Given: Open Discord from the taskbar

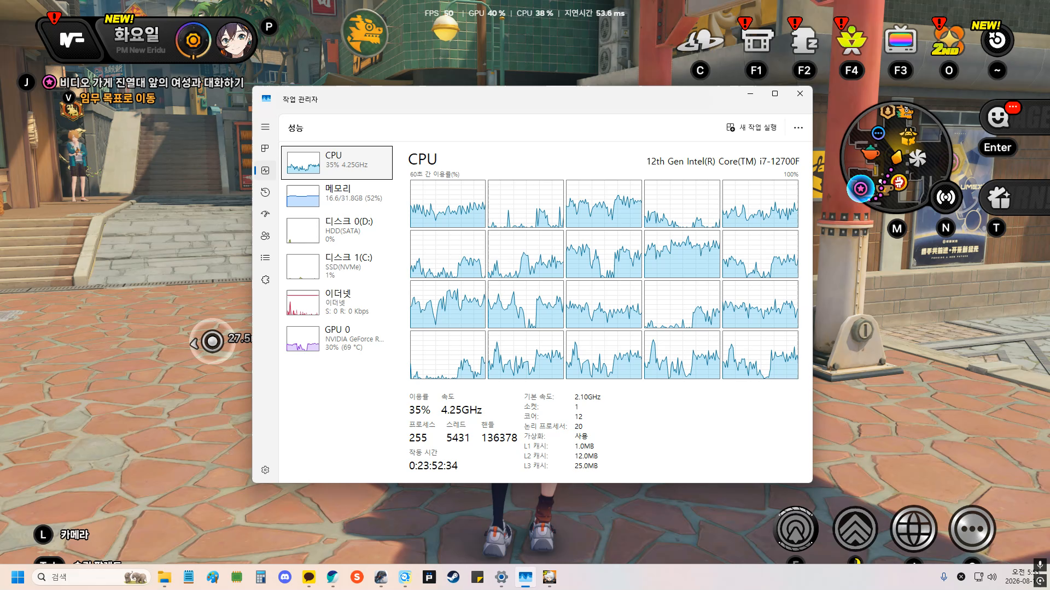Looking at the screenshot, I should (x=285, y=577).
